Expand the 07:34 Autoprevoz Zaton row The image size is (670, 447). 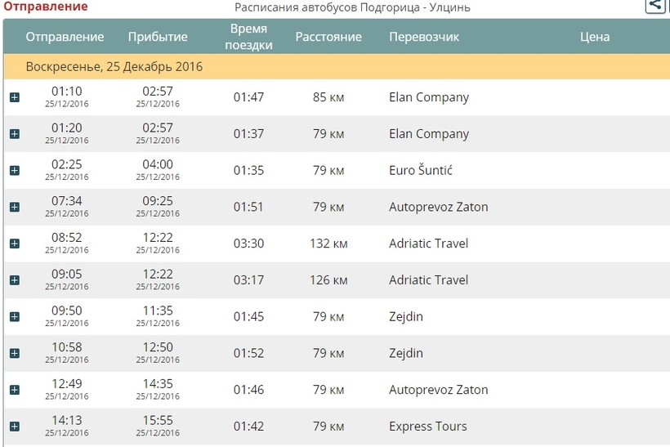[14, 207]
